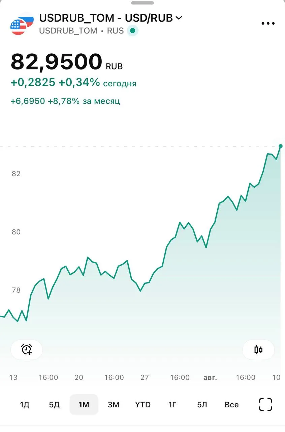Select the 3М timeframe tab
Image resolution: width=285 pixels, height=432 pixels.
coord(113,405)
